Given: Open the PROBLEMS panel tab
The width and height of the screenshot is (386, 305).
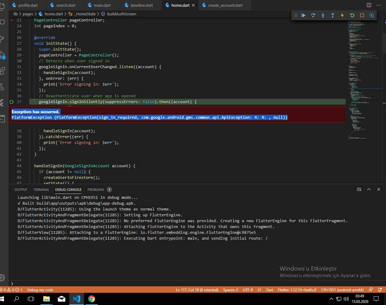Looking at the screenshot, I should pyautogui.click(x=96, y=189).
